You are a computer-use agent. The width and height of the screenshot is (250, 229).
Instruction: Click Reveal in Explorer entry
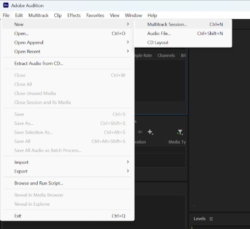point(67,204)
